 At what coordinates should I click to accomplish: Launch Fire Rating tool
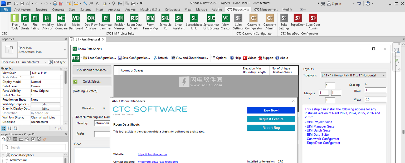tap(35, 22)
